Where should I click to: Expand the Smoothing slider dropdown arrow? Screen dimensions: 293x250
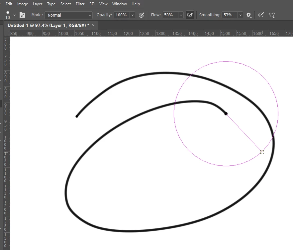coord(241,15)
